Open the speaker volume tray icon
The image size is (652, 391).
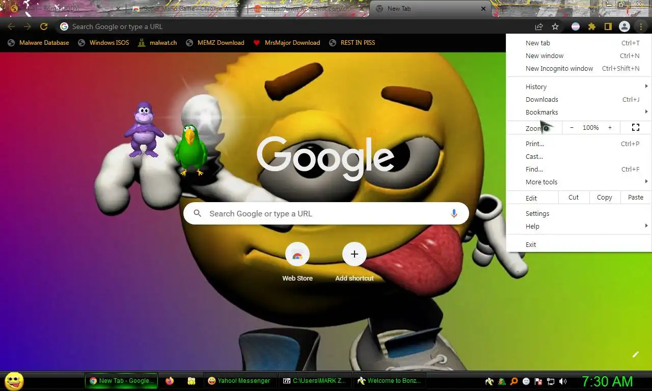563,381
